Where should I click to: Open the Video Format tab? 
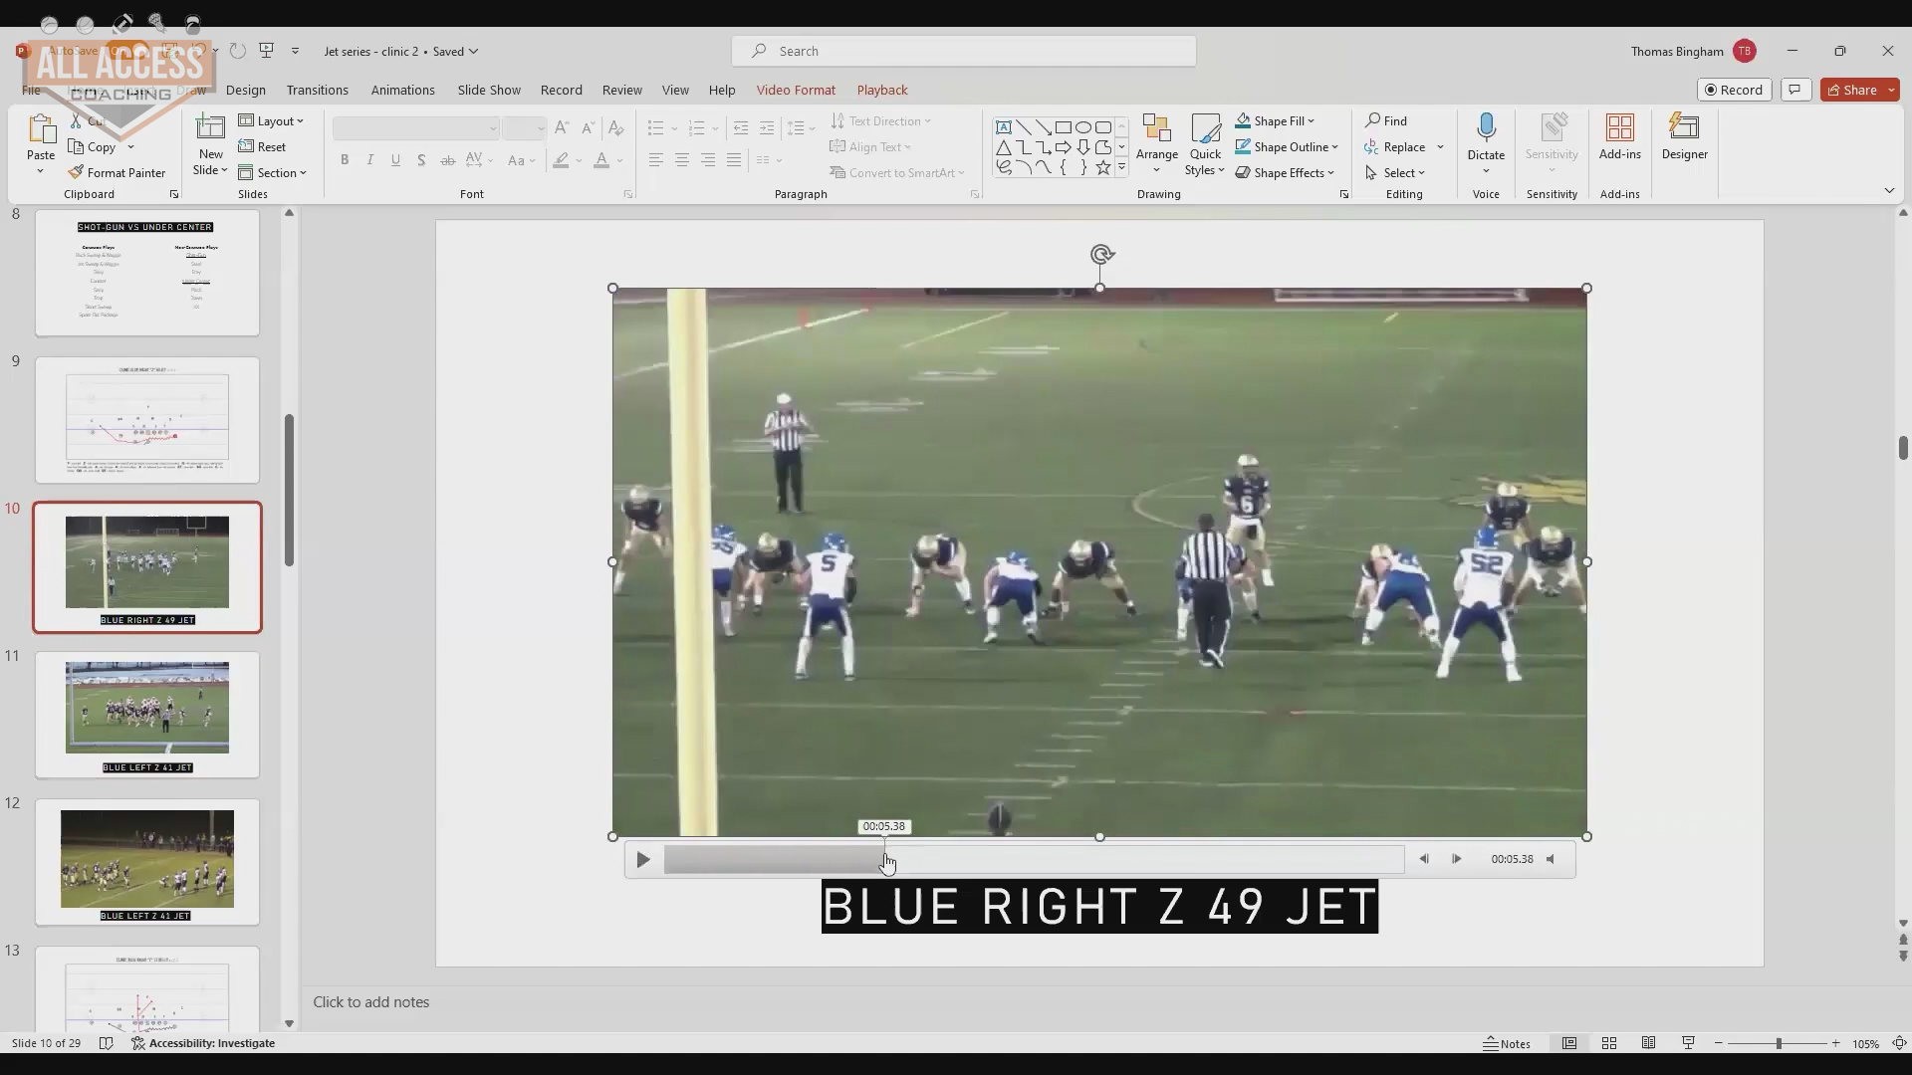pos(796,90)
